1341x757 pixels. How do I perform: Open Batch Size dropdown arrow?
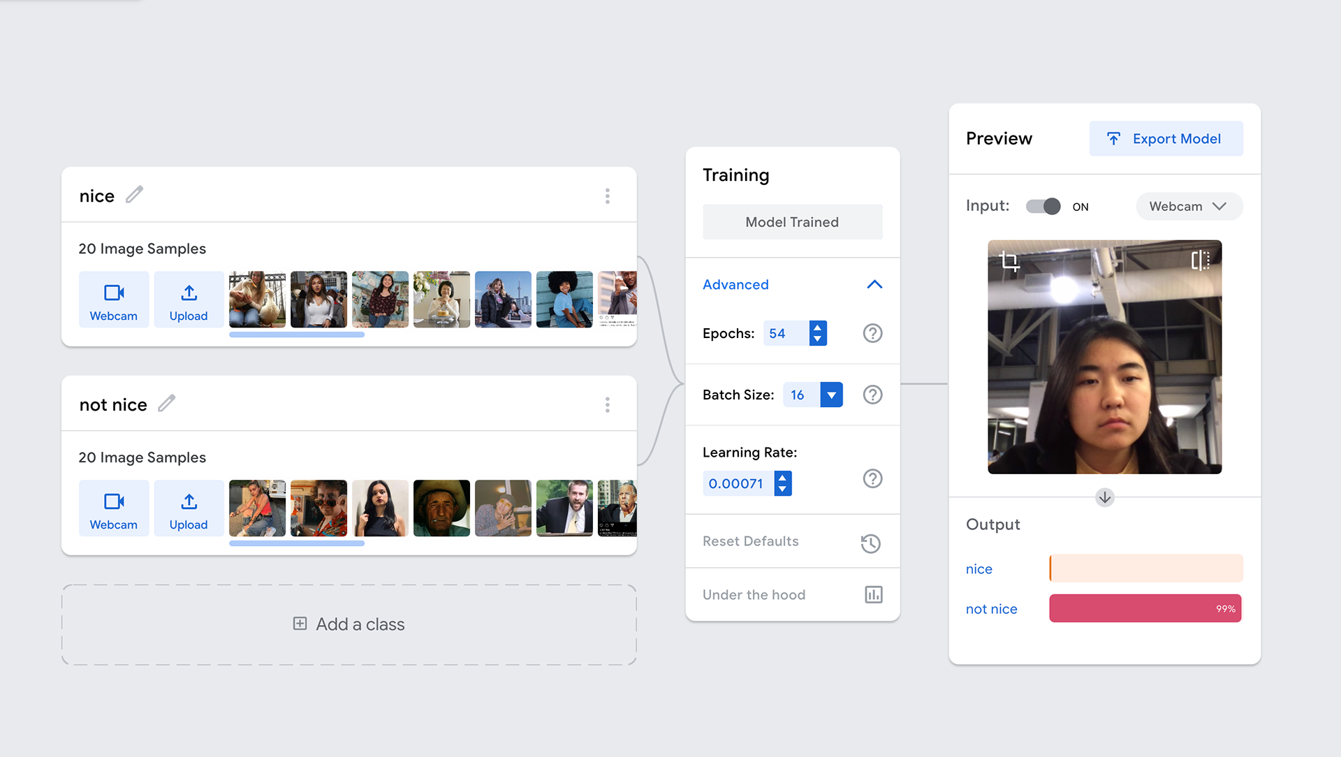click(831, 395)
